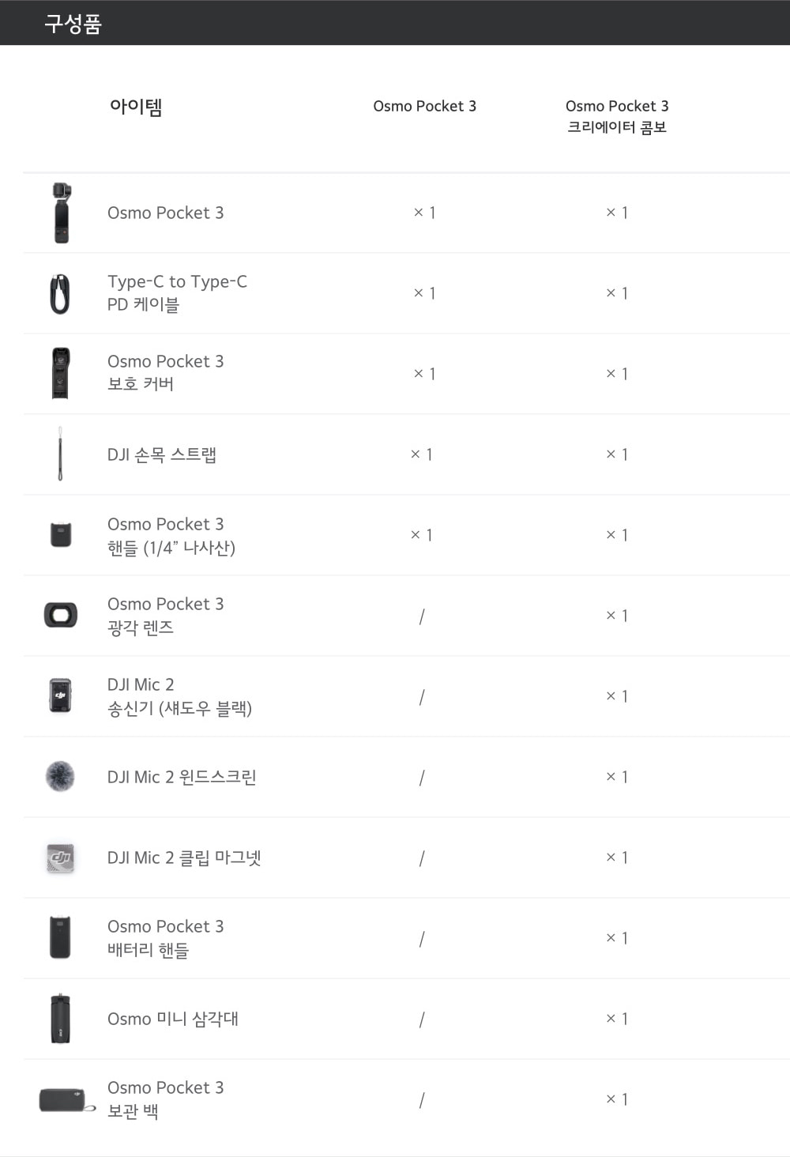Click the Osmo Pocket 3 camera image
790x1157 pixels.
coord(62,213)
